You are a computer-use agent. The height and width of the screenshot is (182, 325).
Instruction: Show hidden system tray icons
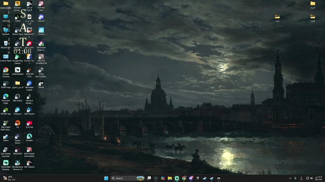(x=290, y=178)
